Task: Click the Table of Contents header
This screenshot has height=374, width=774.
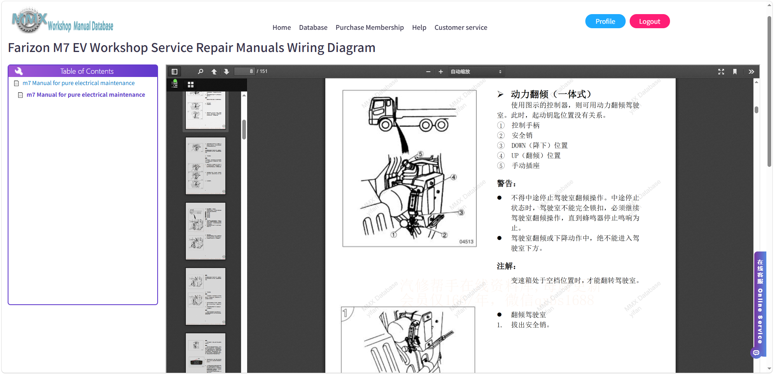Action: 83,71
